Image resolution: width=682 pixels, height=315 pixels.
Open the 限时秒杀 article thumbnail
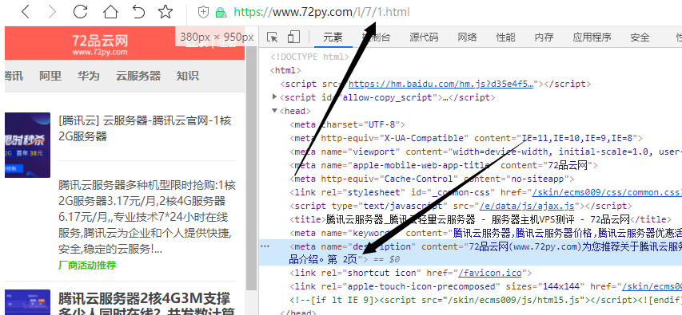(27, 145)
